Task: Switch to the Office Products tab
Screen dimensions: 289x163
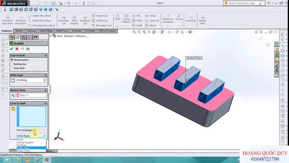Action: (107, 31)
